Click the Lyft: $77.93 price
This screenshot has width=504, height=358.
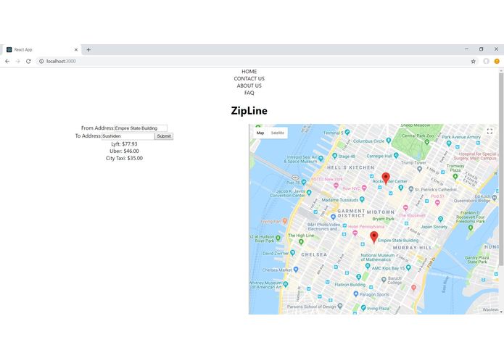124,143
